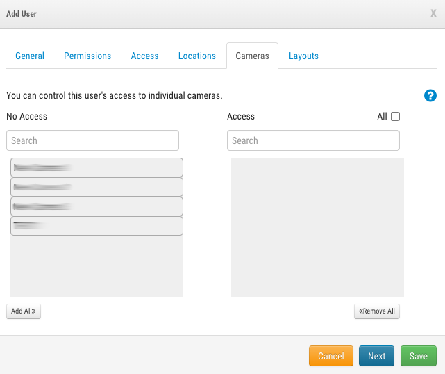Screen dimensions: 445x374
Task: Go to the Access tab
Action: (x=144, y=56)
